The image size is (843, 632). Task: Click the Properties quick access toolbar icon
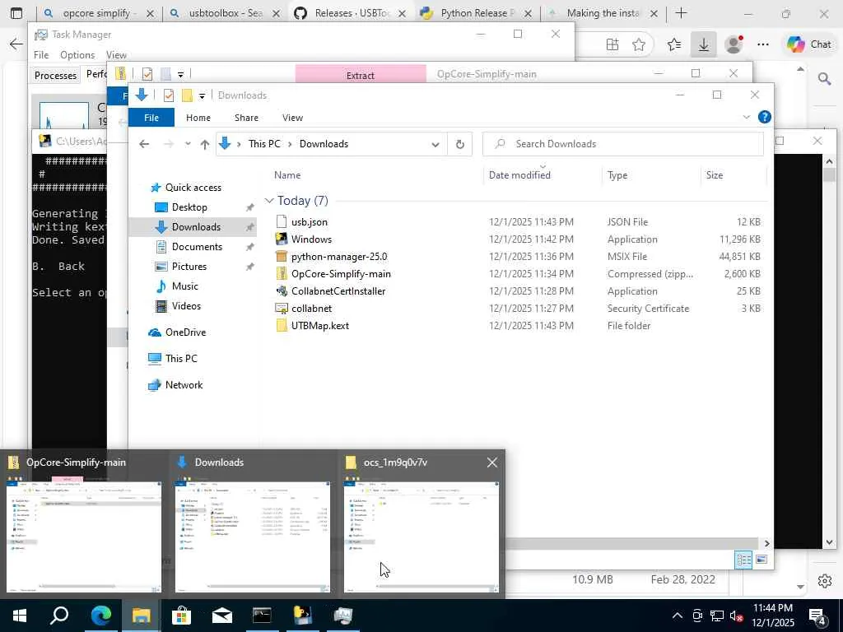click(x=168, y=95)
